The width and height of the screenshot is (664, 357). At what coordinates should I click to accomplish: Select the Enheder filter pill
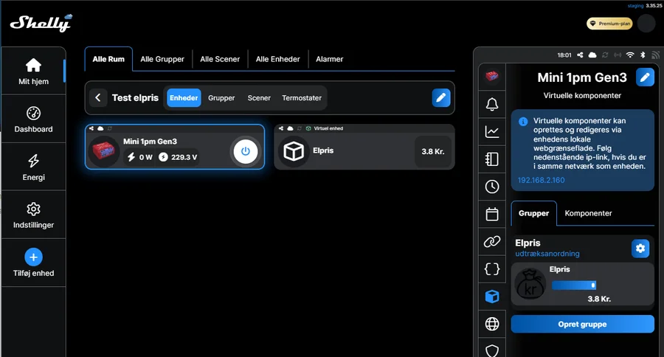184,98
